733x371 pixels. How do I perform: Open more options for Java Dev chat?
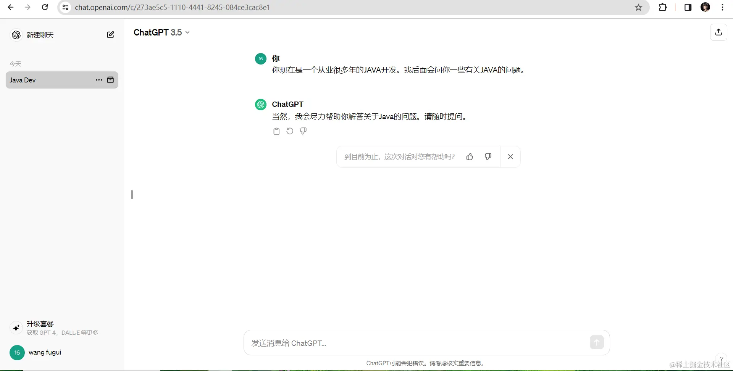(99, 80)
